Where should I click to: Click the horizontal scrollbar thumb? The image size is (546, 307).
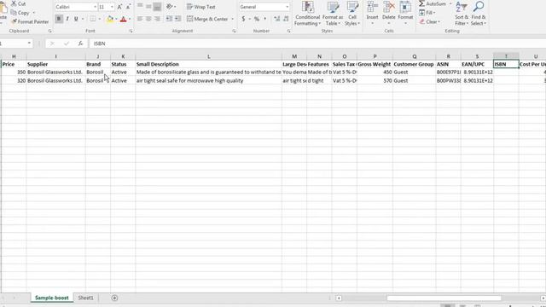pos(444,298)
